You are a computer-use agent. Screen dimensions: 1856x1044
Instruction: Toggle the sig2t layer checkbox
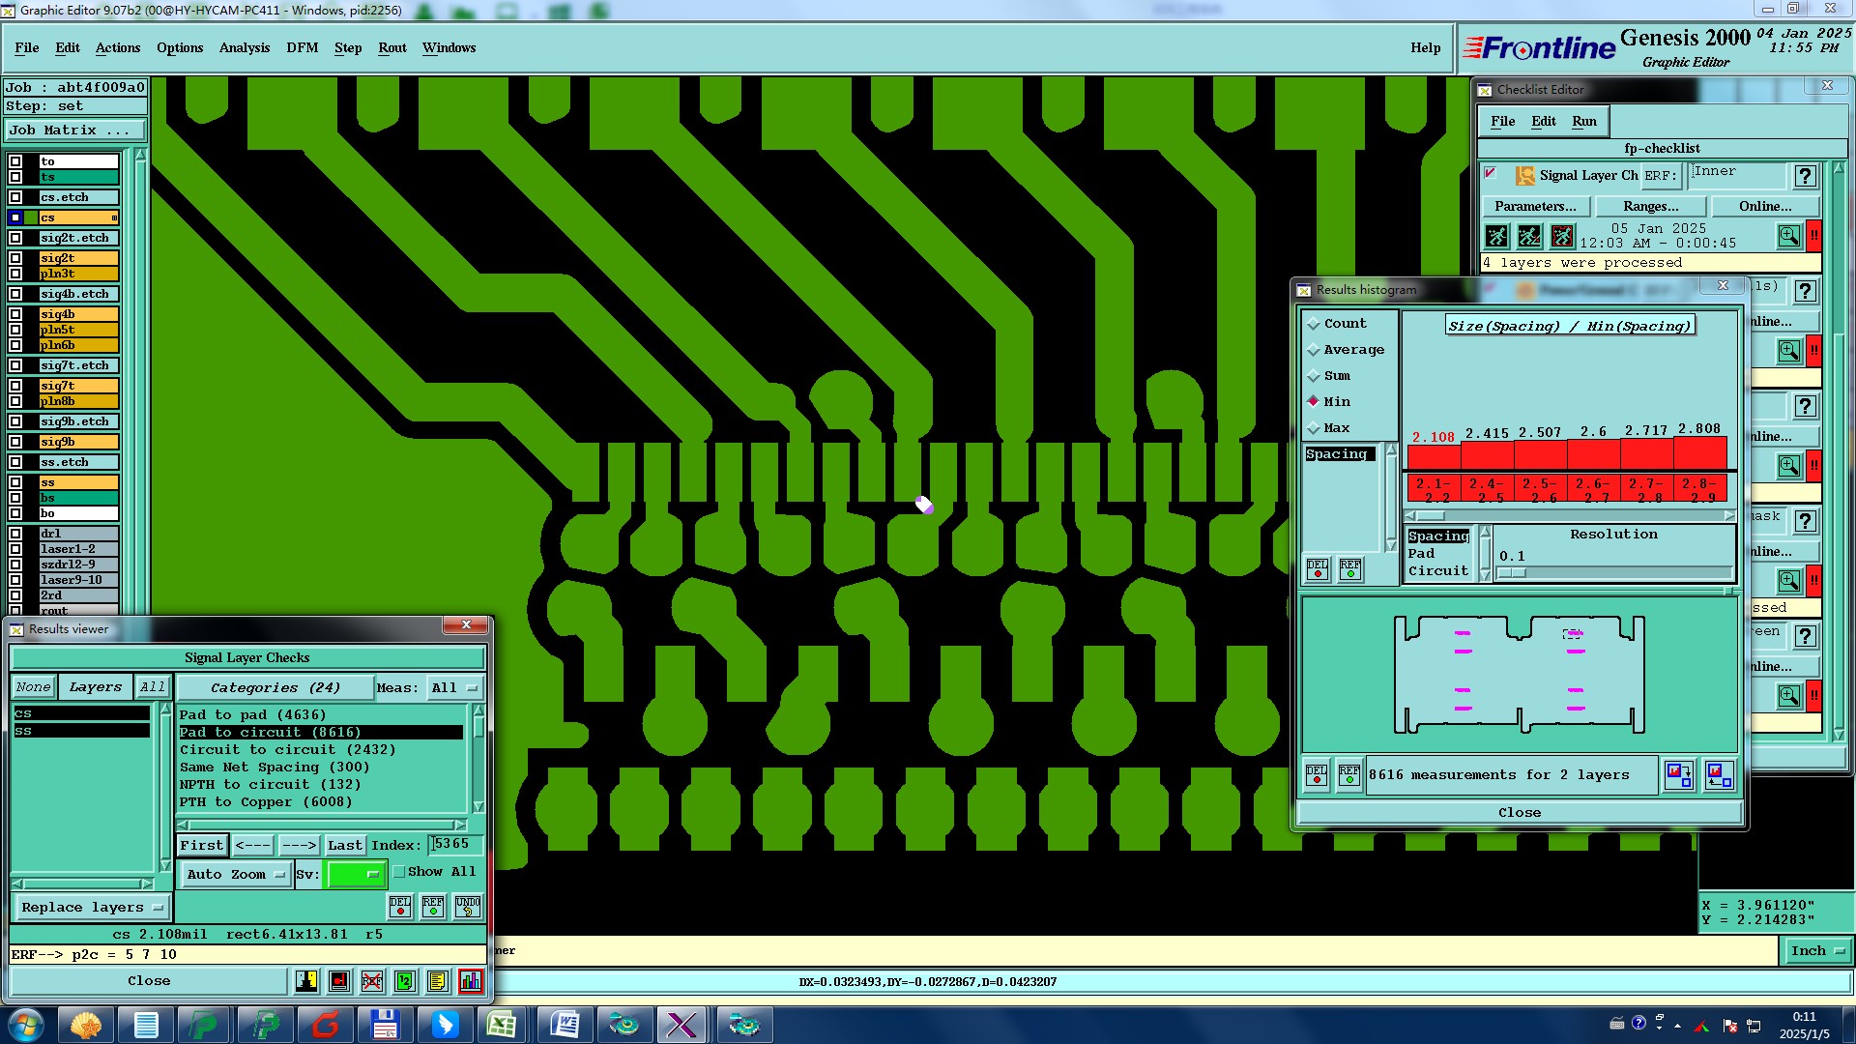tap(15, 258)
